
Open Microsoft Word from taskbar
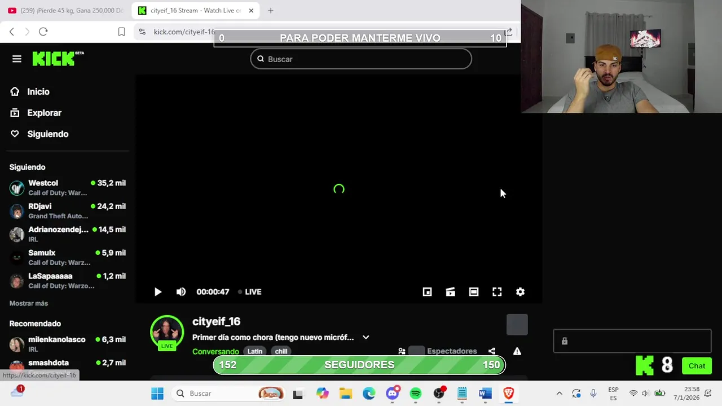coord(485,394)
